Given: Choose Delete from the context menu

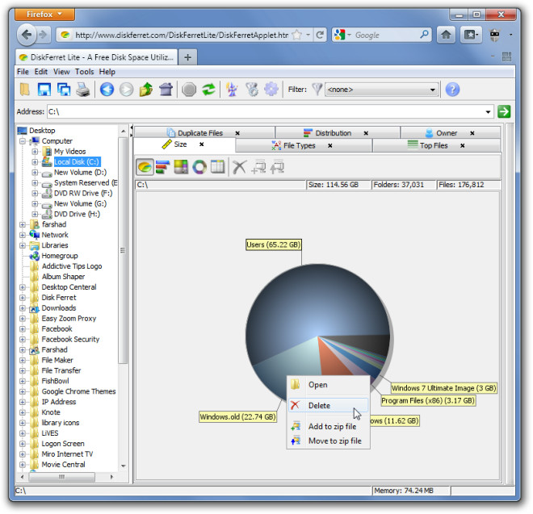Looking at the screenshot, I should point(319,406).
